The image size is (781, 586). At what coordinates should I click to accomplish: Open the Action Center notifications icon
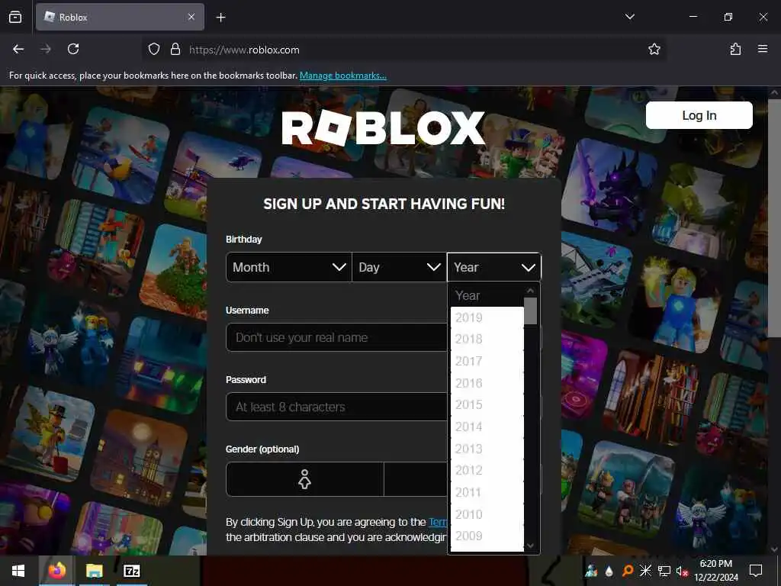[756, 571]
